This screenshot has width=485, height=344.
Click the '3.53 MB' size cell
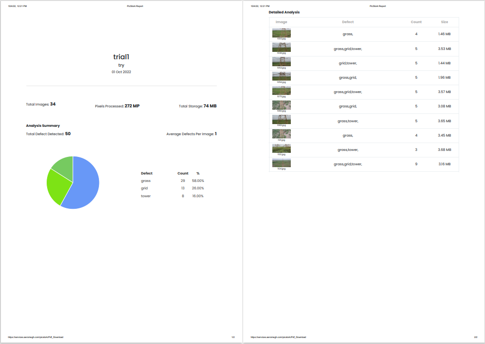click(444, 49)
